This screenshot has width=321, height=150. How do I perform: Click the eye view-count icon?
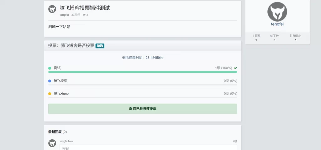[x=84, y=15]
